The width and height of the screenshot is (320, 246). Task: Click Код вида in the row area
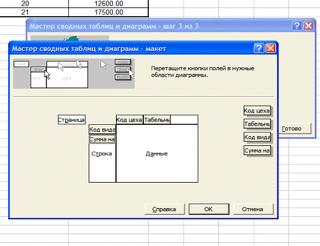point(102,130)
